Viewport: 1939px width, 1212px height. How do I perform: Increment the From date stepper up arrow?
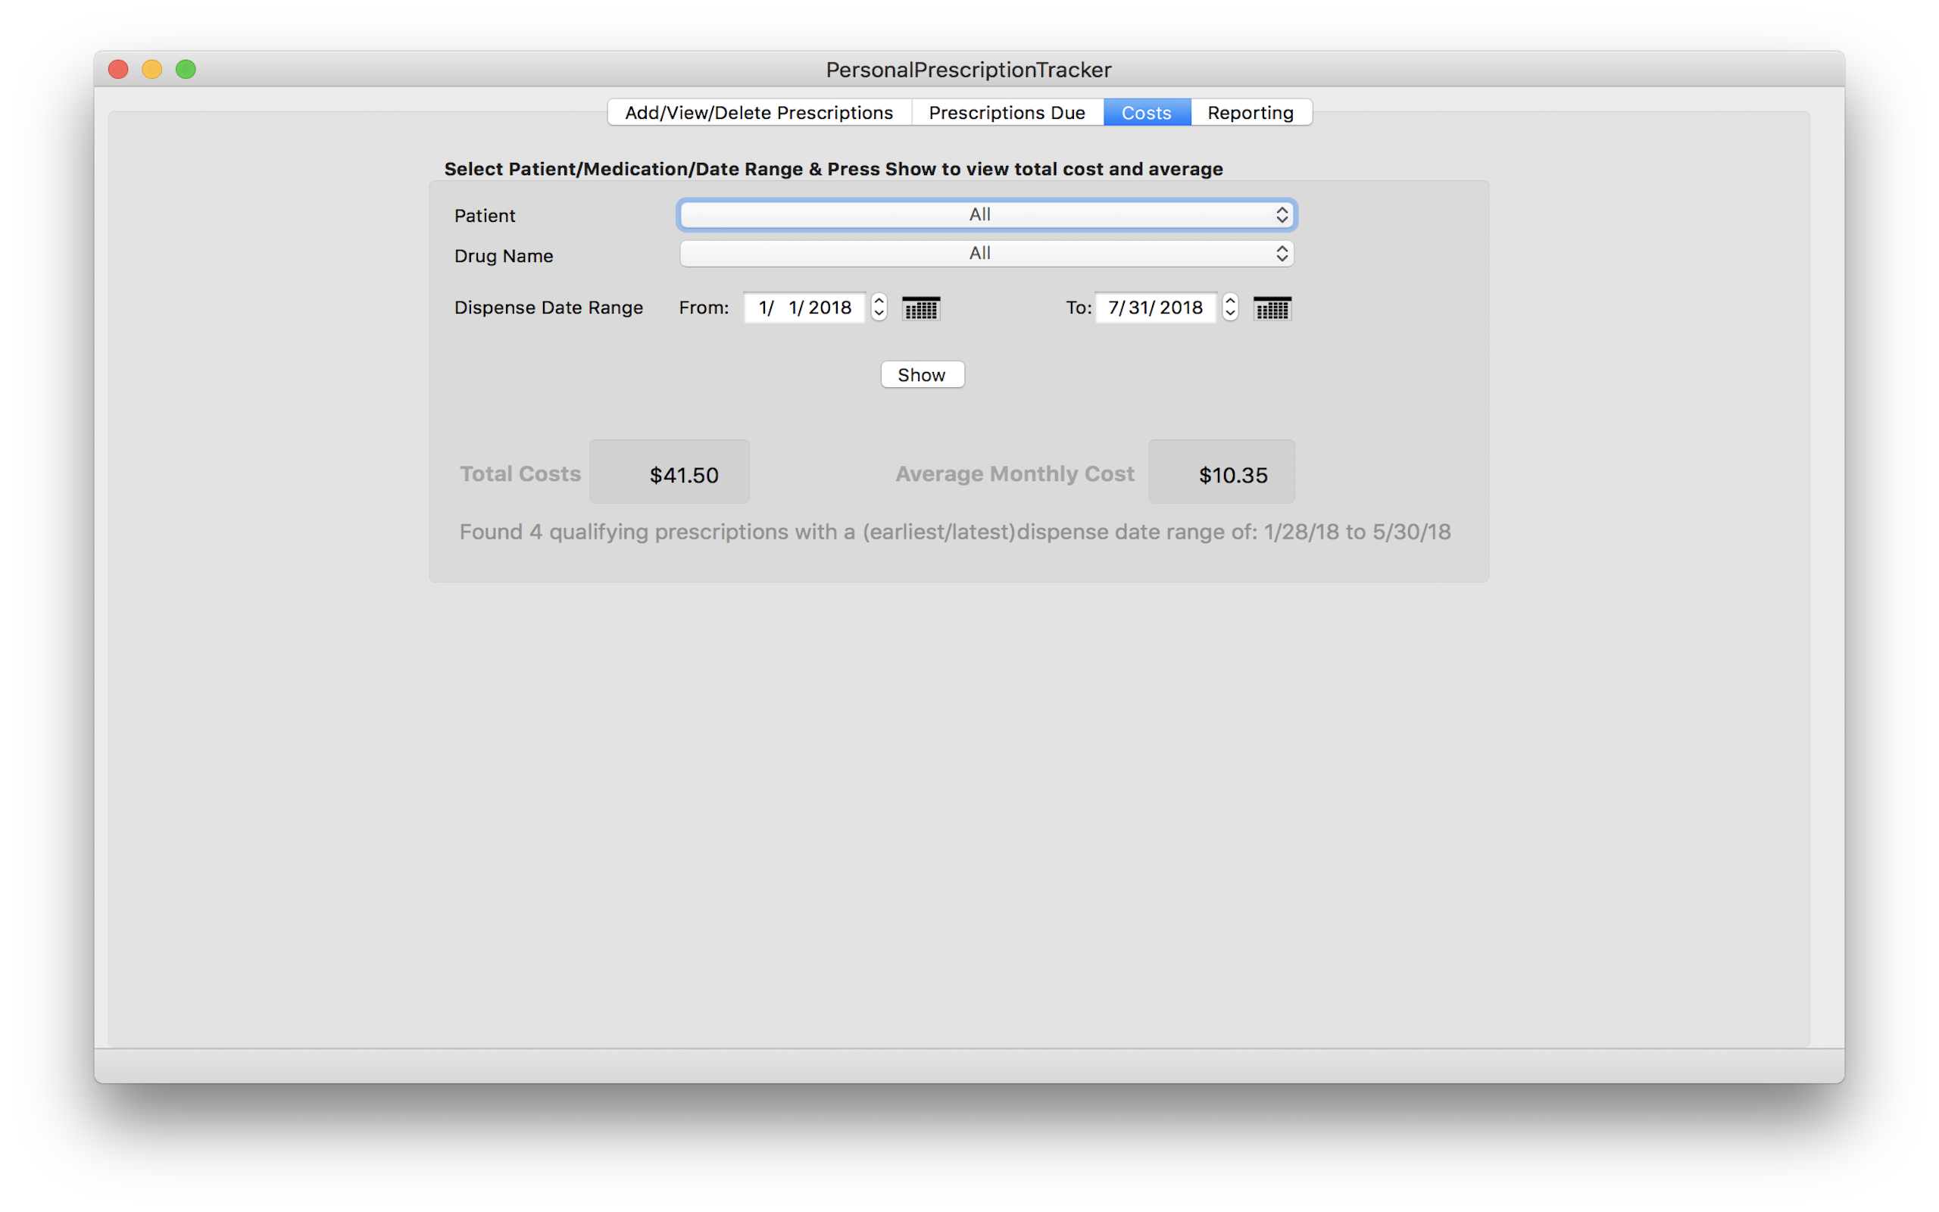pyautogui.click(x=879, y=301)
